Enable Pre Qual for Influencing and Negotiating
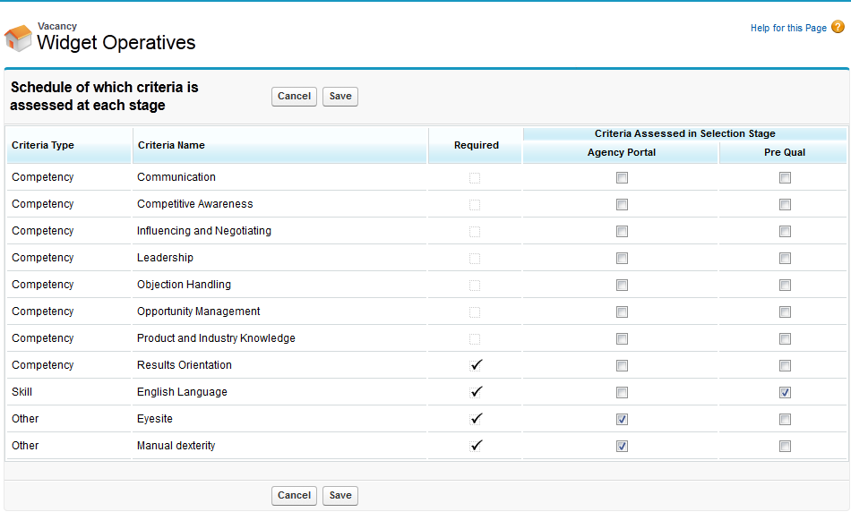This screenshot has width=851, height=512. pos(785,231)
